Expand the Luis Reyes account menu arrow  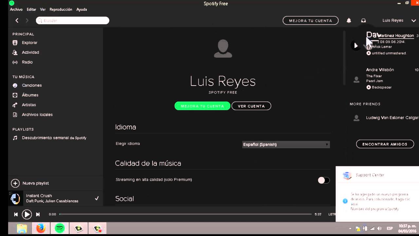pos(413,21)
